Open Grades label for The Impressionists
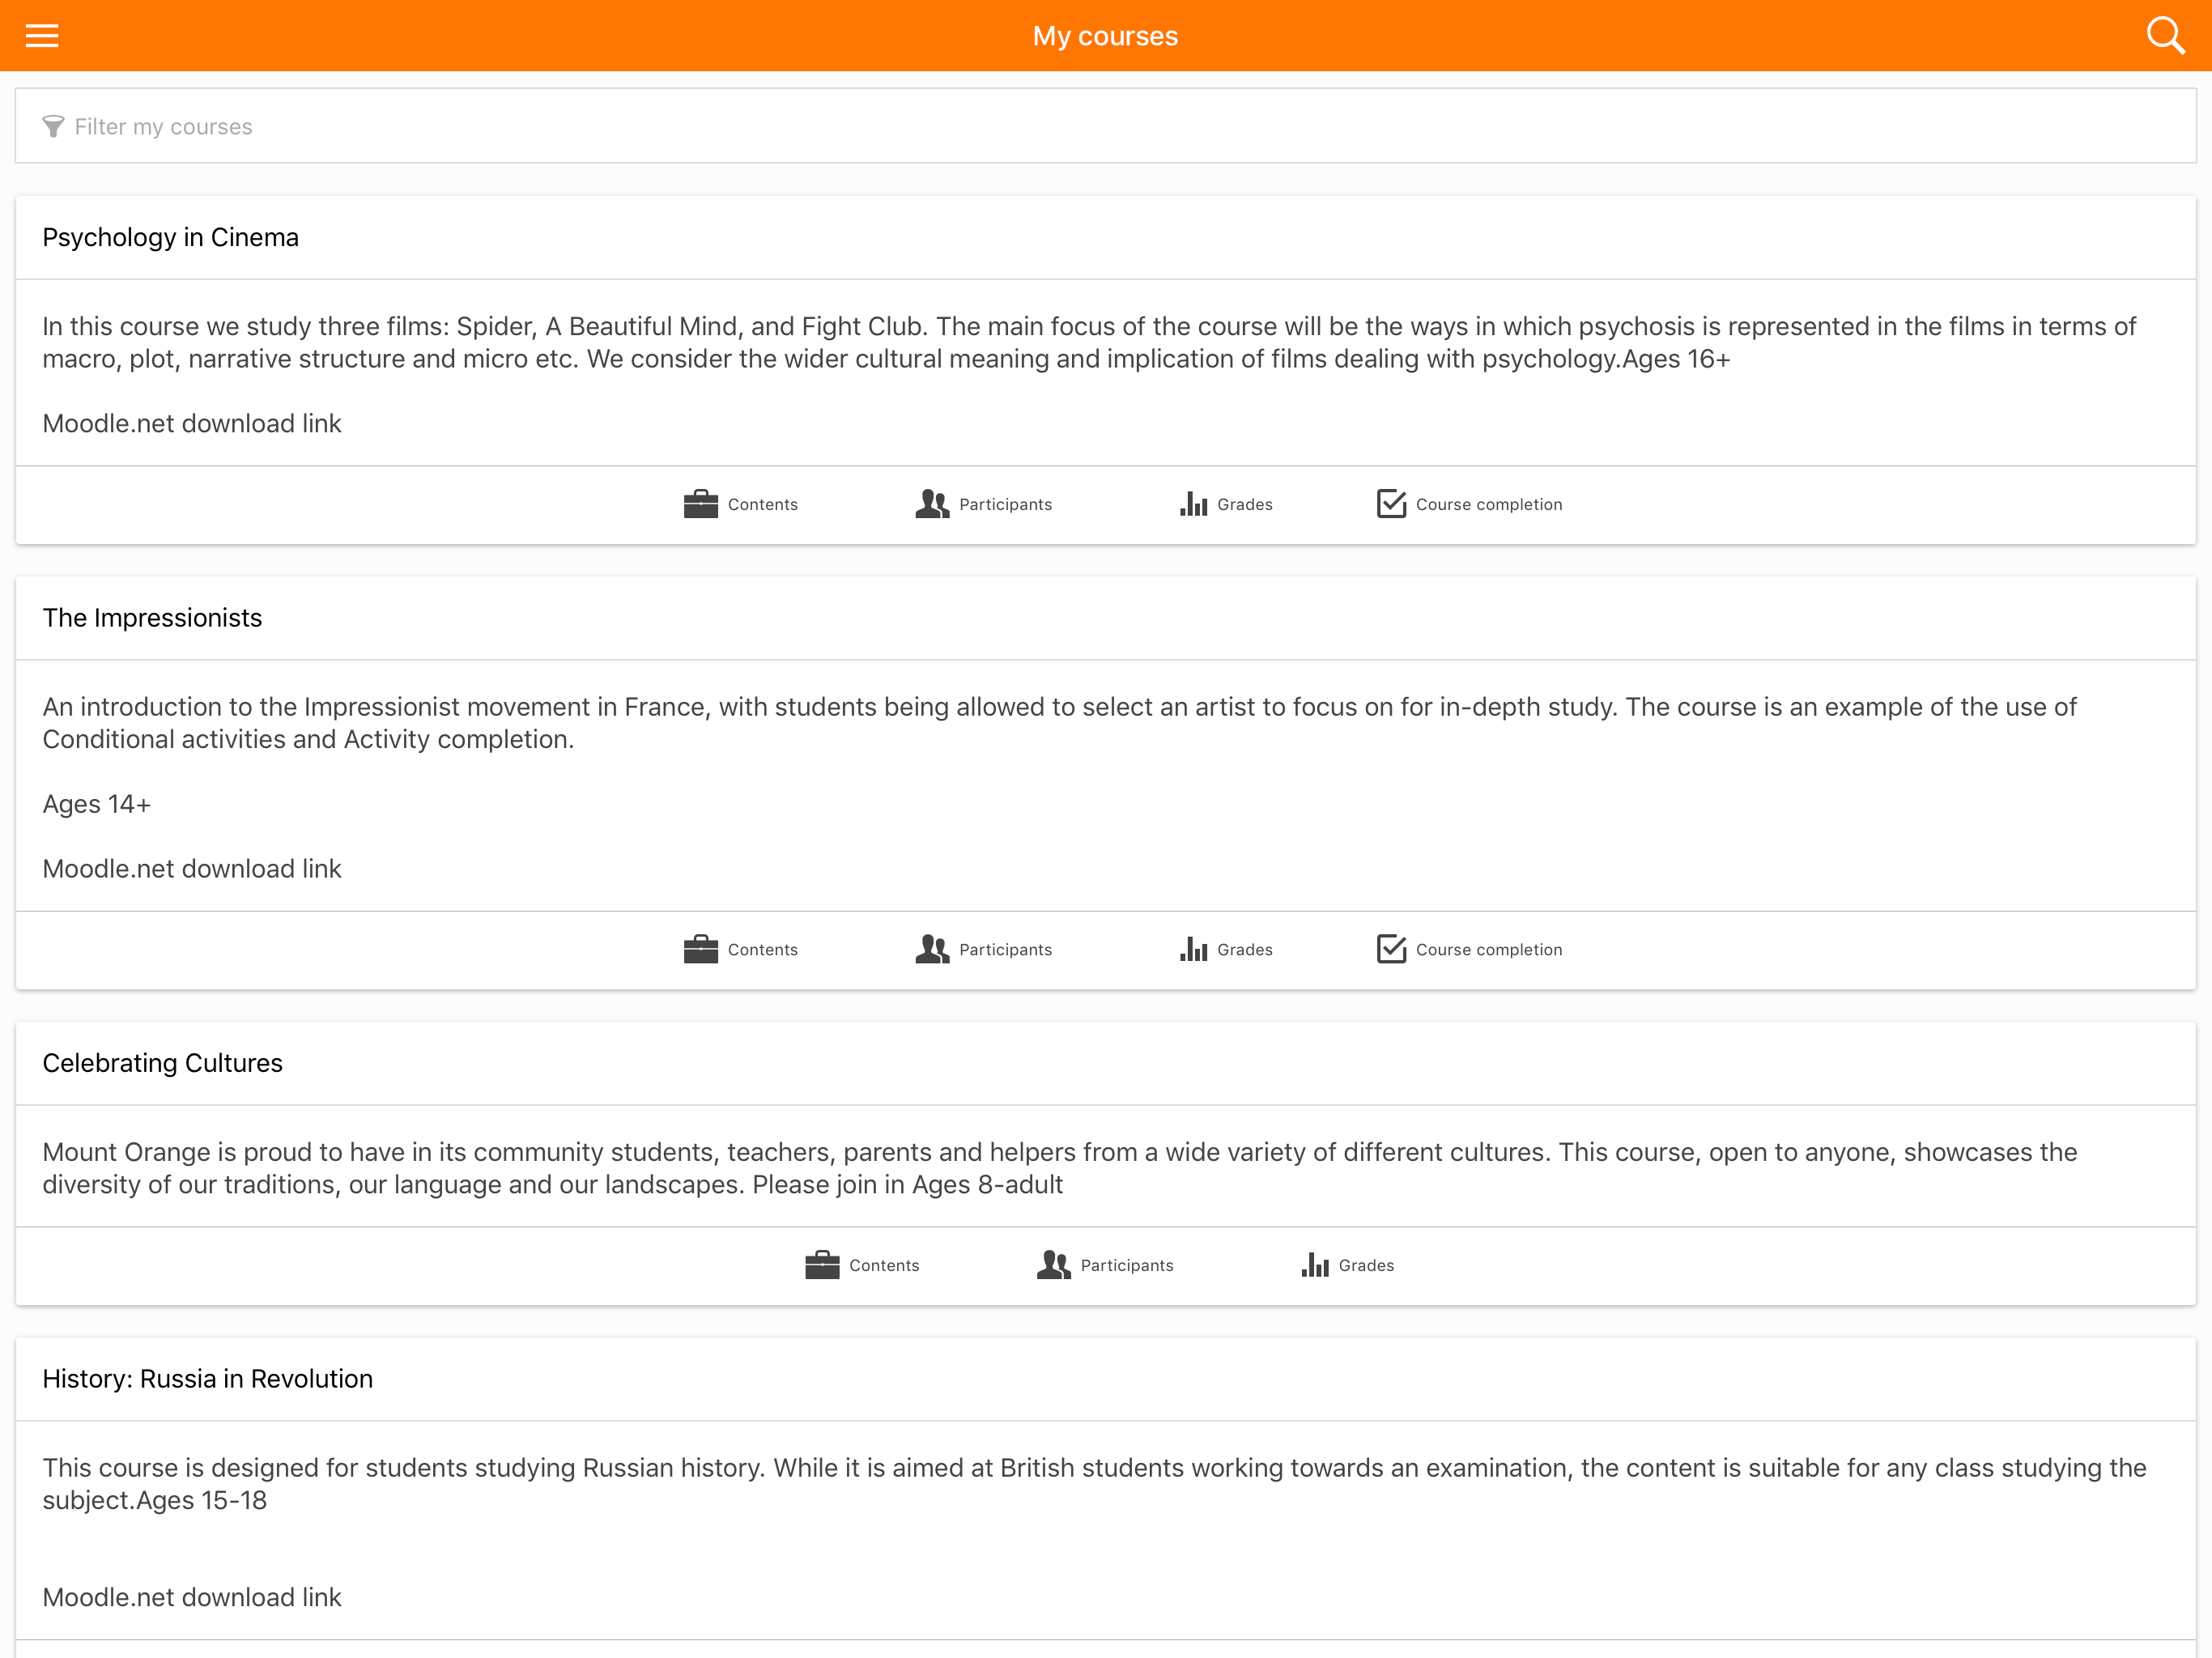2212x1658 pixels. point(1244,950)
